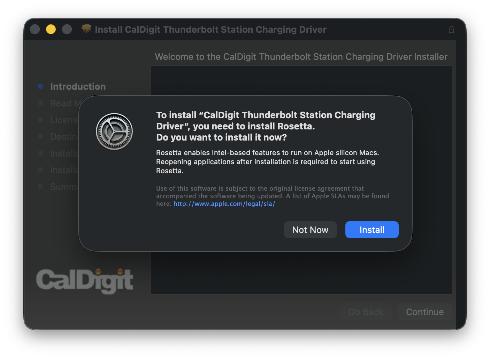Click the bold 'need to install Rosetta' heading
This screenshot has height=359, width=490.
[x=266, y=126]
